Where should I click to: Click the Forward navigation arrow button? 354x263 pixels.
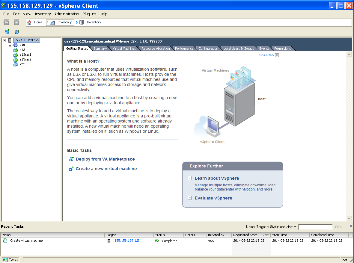(x=16, y=22)
